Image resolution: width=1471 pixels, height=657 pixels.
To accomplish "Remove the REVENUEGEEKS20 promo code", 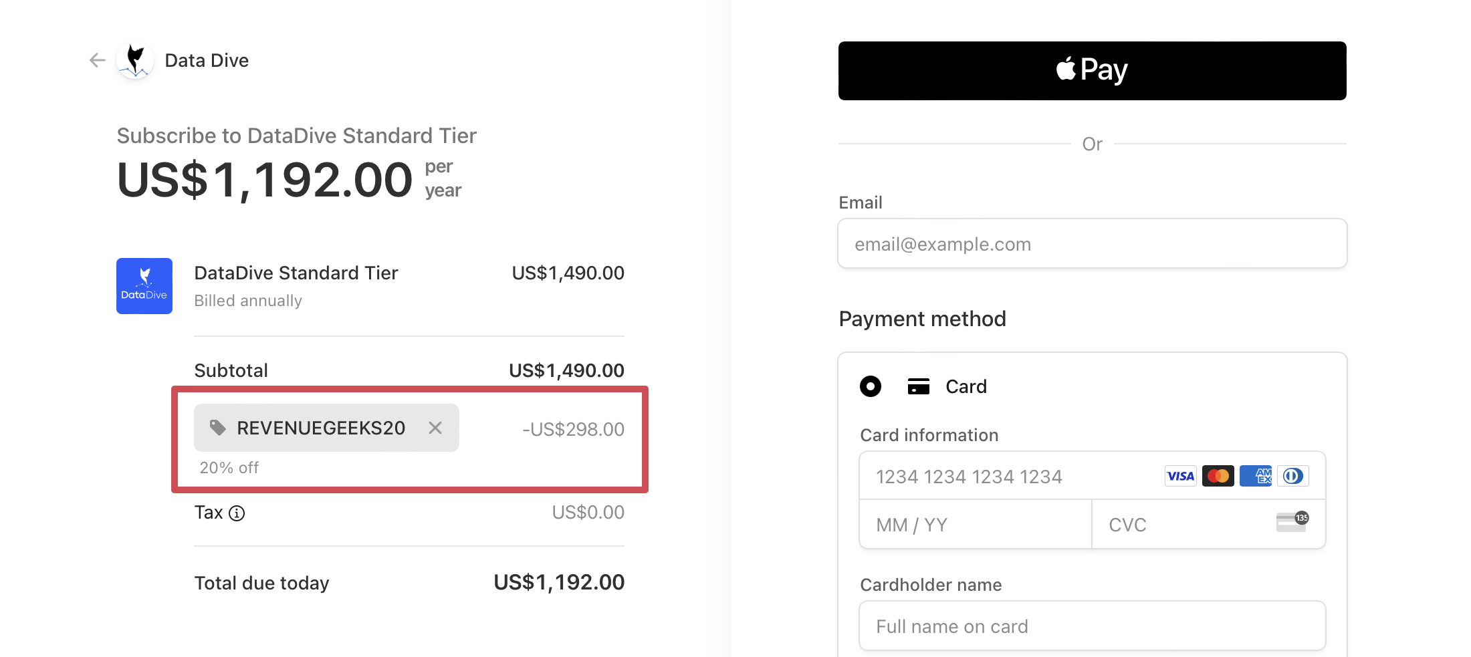I will coord(435,428).
